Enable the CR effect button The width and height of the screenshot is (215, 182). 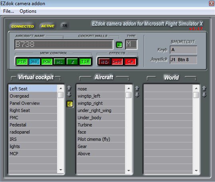[x=130, y=62]
